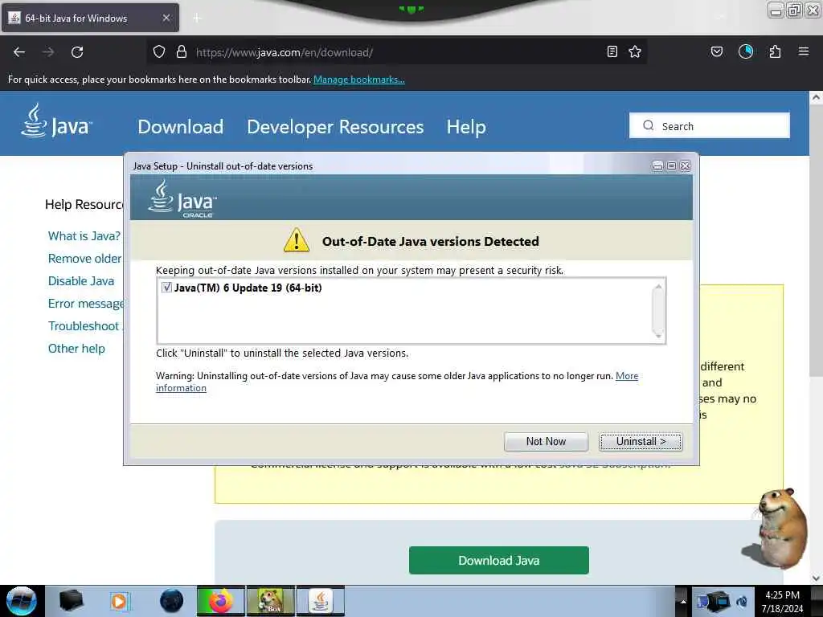Open the Remove older versions link
The height and width of the screenshot is (617, 823).
coord(85,259)
